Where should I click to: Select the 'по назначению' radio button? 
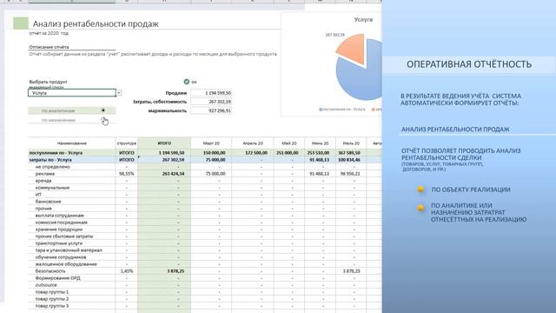(103, 120)
